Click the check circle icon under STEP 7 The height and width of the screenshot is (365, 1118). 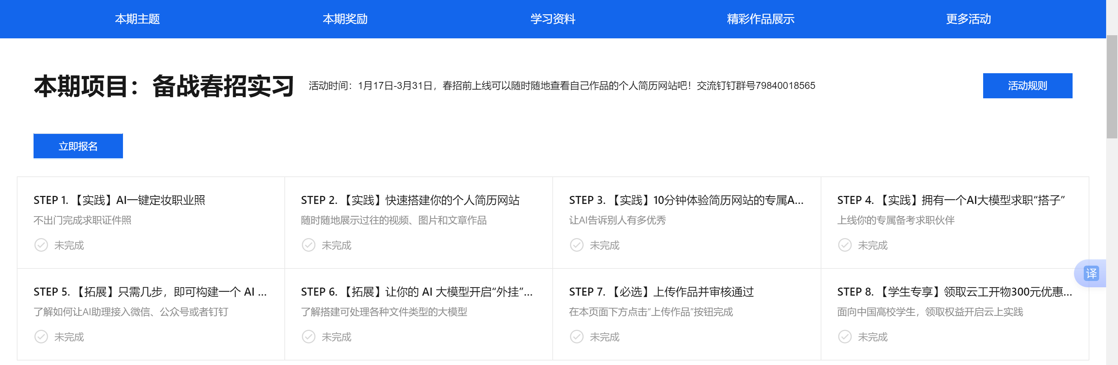tap(577, 337)
